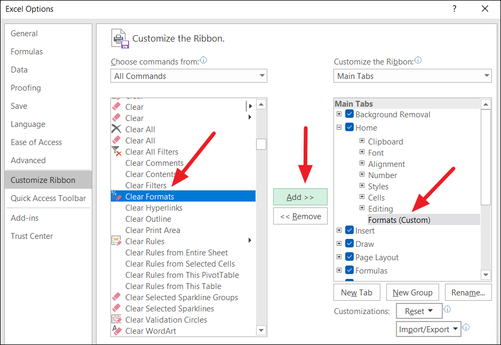Click the info icon next to Customizations Reset
501x345 pixels.
[x=447, y=309]
